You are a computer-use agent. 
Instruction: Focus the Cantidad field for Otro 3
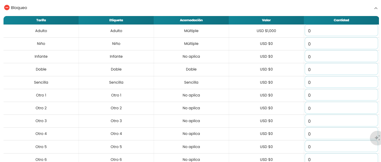341,121
